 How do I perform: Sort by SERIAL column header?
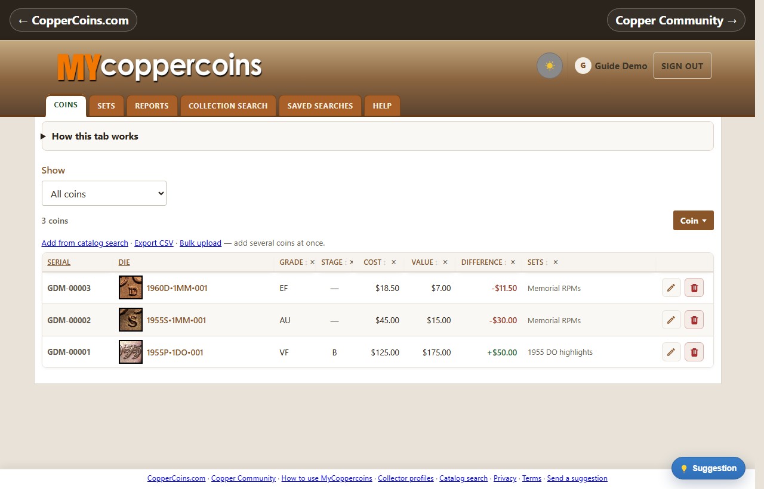(x=59, y=262)
